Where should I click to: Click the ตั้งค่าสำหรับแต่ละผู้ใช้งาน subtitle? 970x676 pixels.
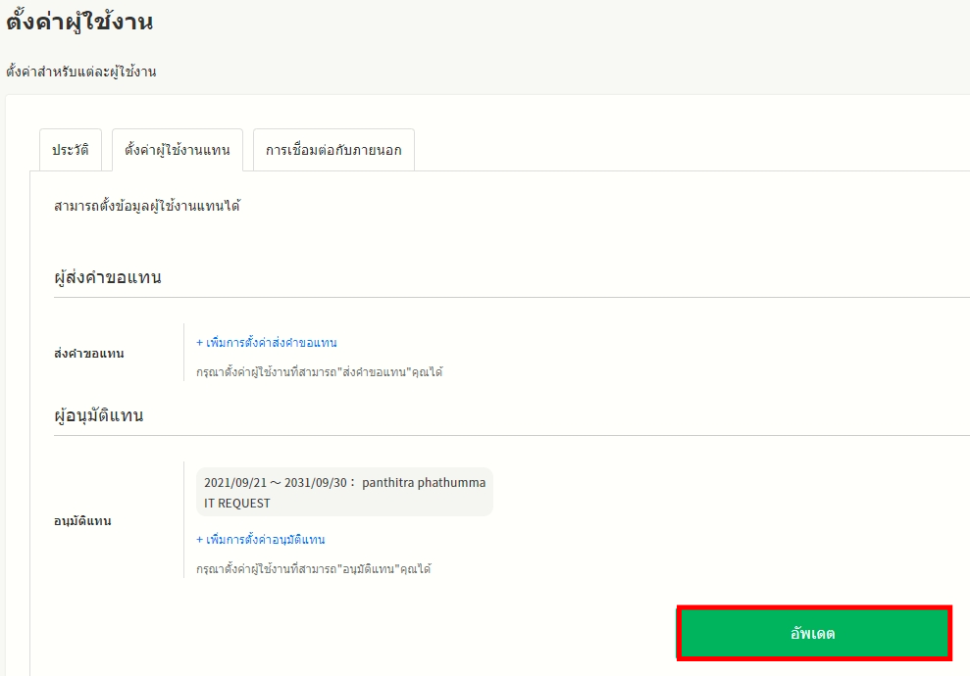tap(81, 72)
